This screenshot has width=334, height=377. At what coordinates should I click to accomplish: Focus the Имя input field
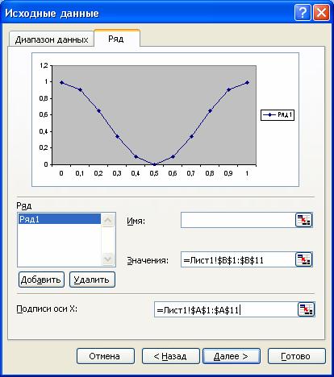click(238, 220)
